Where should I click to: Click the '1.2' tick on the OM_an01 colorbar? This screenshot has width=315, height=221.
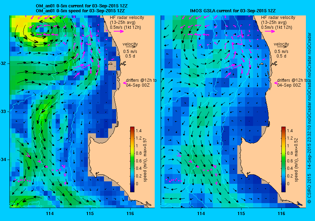click(x=139, y=138)
